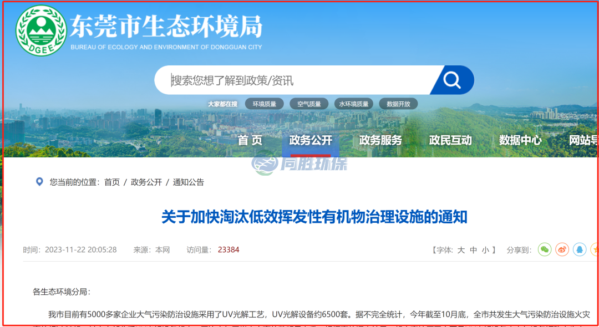Open the 首页 navigation menu
This screenshot has width=599, height=327.
pyautogui.click(x=251, y=140)
